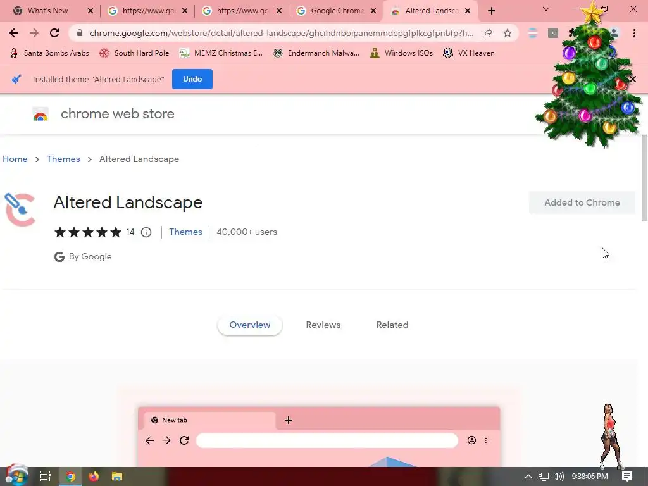This screenshot has height=486, width=648.
Task: Open the VX Heaven bookmark
Action: tap(468, 53)
